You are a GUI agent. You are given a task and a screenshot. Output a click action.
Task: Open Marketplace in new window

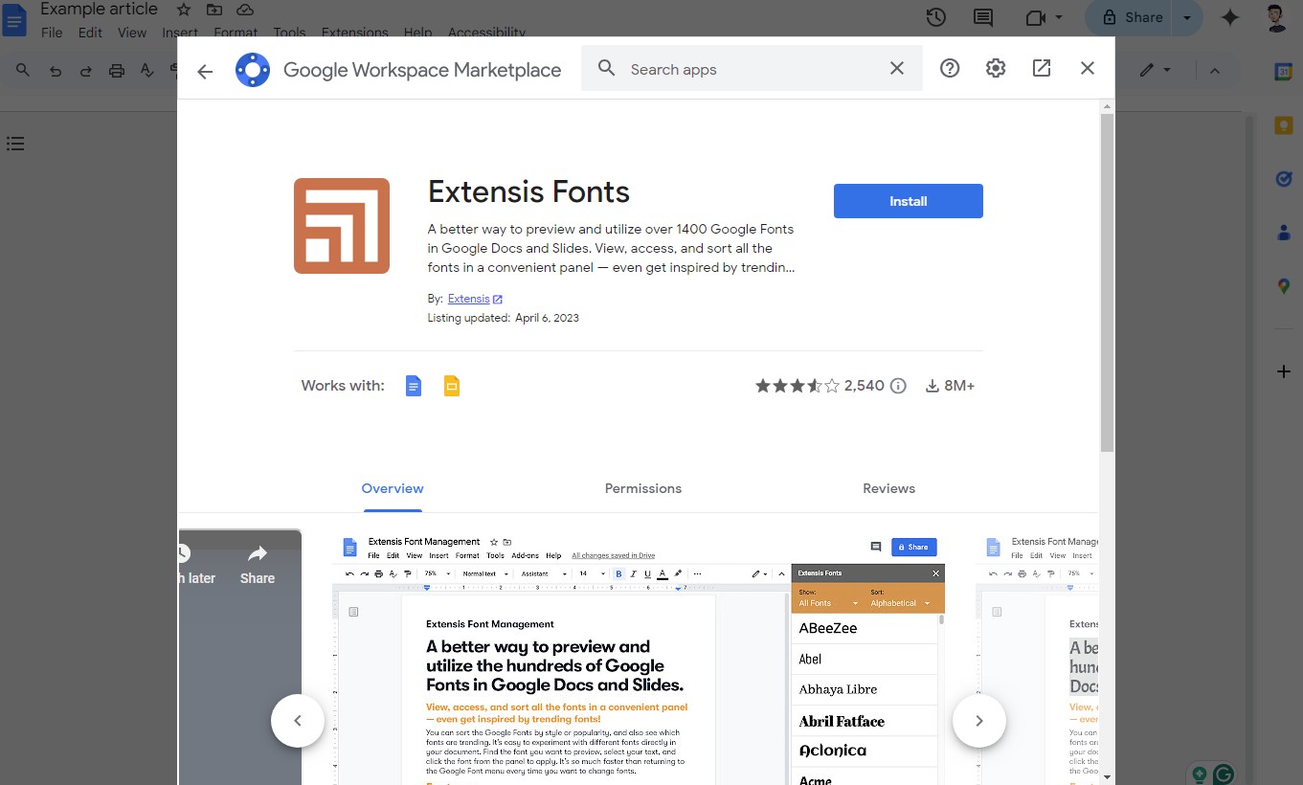point(1042,68)
